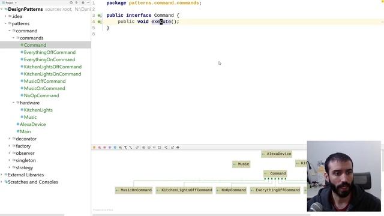Open EverythingOffCommand class file
This screenshot has width=384, height=216.
click(49, 52)
